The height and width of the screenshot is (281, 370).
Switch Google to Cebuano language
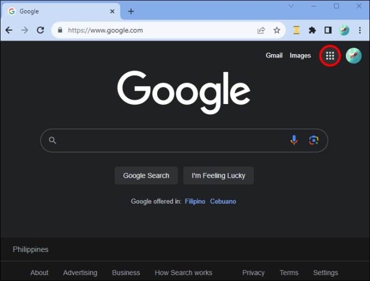(x=223, y=201)
